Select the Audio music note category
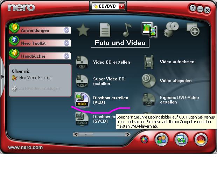224x179 pixels. tap(127, 30)
